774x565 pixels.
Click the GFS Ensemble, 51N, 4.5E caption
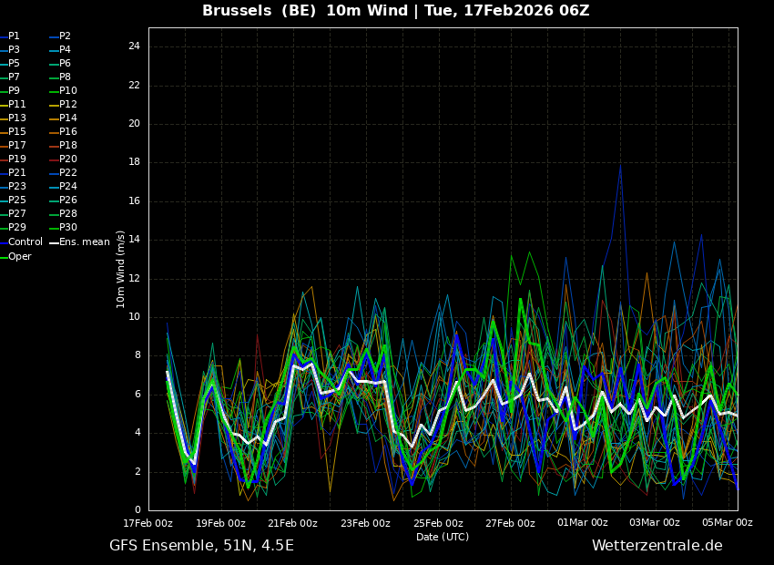point(201,546)
